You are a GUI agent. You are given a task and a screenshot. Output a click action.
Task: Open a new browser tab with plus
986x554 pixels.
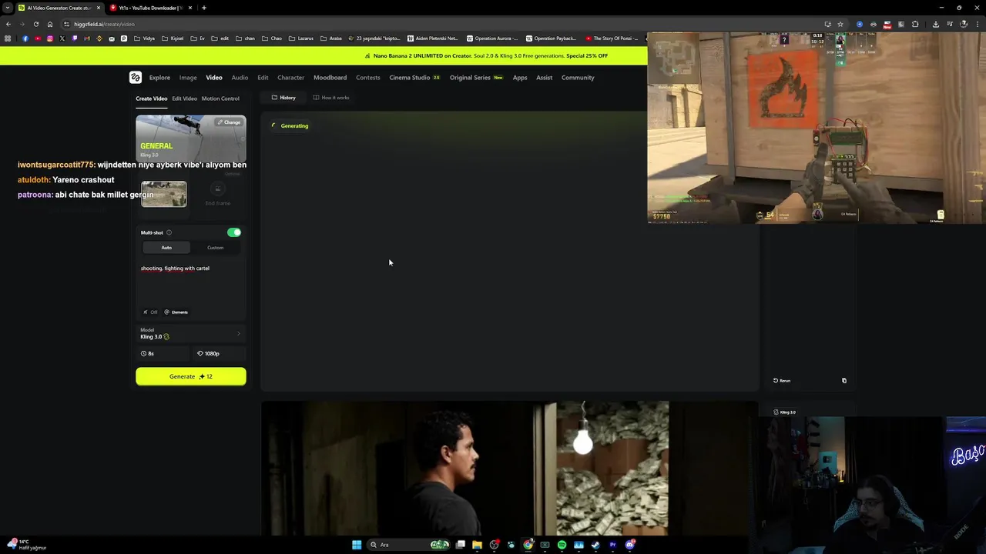coord(203,8)
